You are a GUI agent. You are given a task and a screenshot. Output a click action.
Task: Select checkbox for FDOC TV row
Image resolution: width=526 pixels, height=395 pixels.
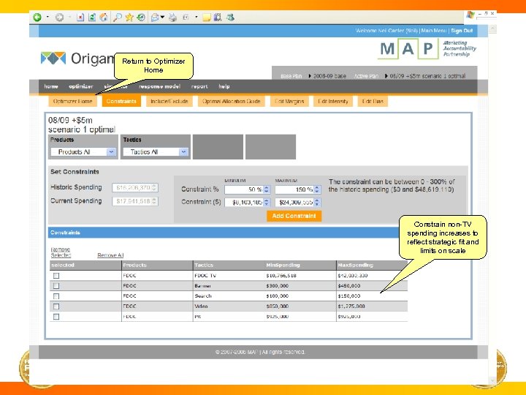(56, 276)
